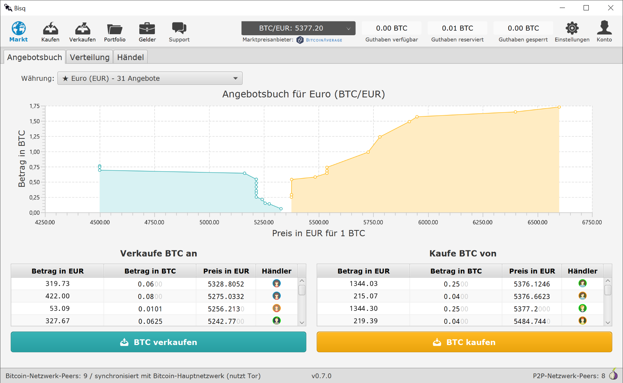Click trader avatar for 5242.77 offer
The width and height of the screenshot is (623, 383).
(x=277, y=321)
